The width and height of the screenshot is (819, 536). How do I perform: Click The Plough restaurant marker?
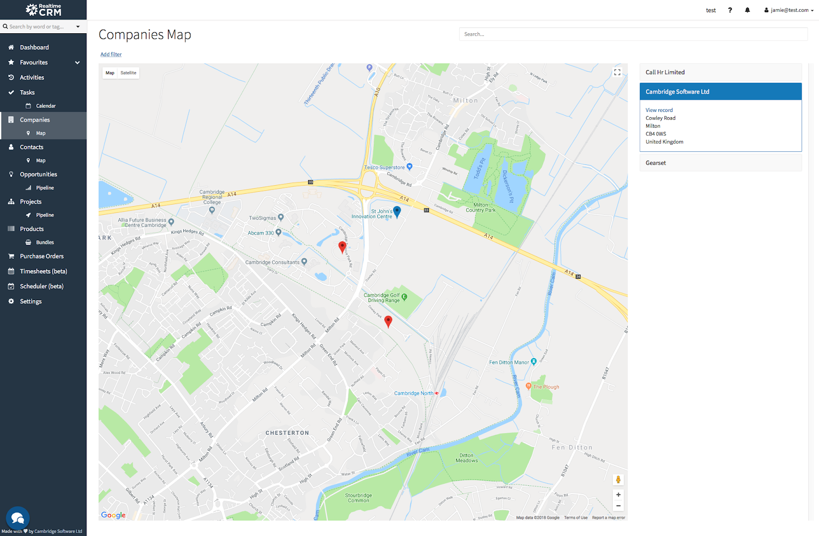pyautogui.click(x=529, y=386)
